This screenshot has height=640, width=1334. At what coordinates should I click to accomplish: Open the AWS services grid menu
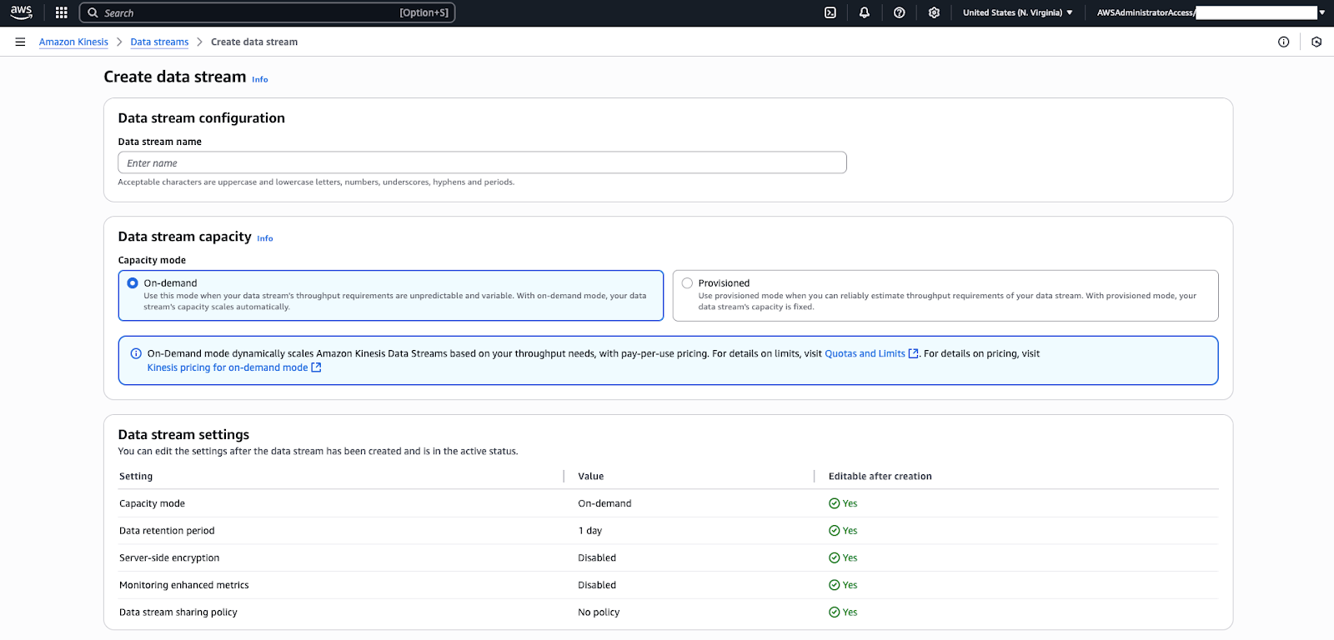point(61,12)
